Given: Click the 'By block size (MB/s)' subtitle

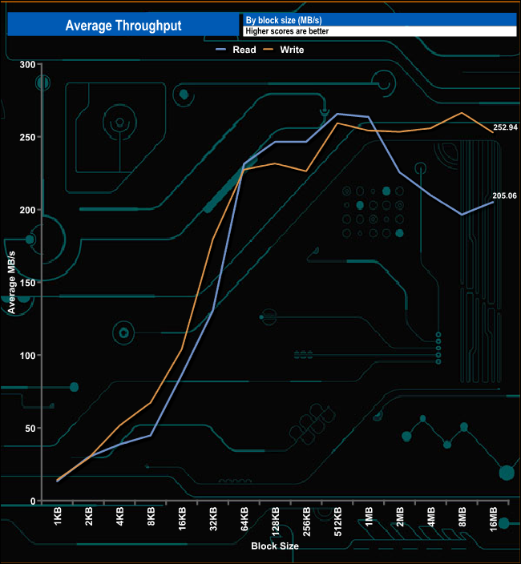Looking at the screenshot, I should [284, 20].
